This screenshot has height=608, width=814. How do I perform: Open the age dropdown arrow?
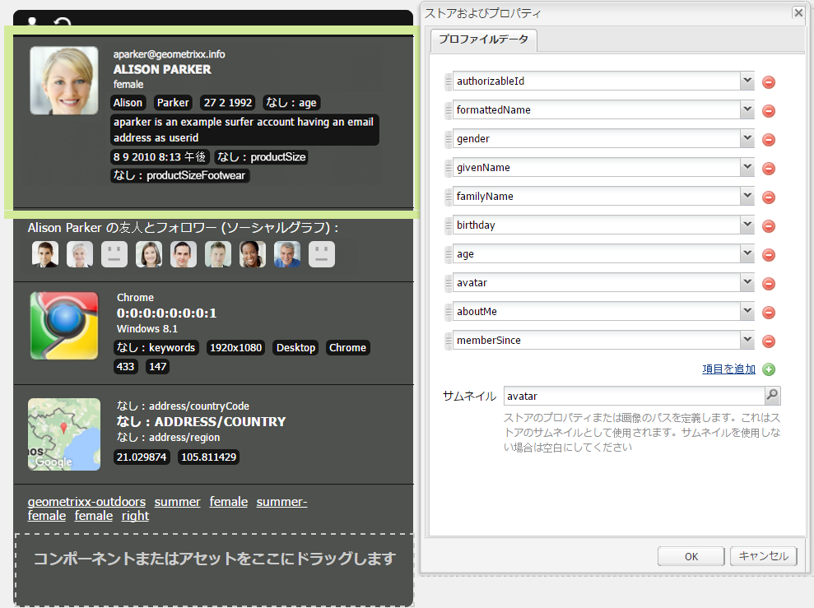[x=747, y=253]
